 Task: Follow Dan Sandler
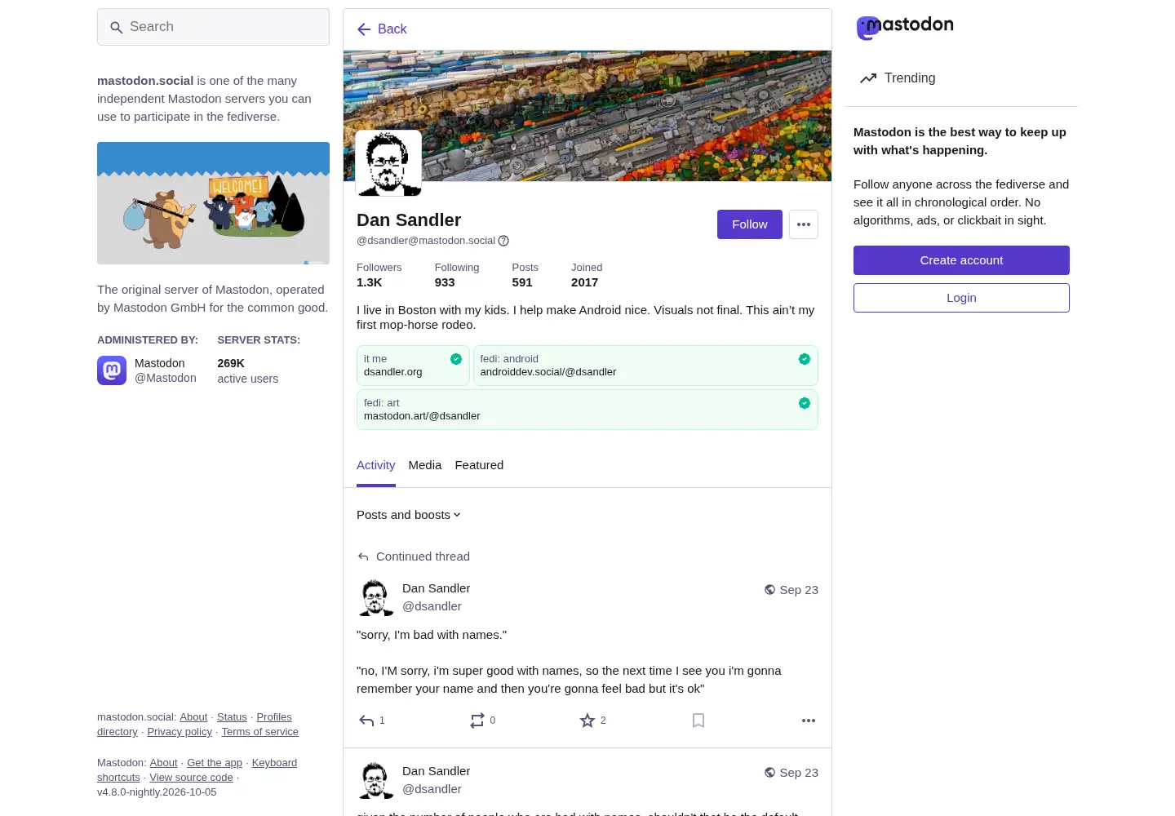tap(750, 224)
